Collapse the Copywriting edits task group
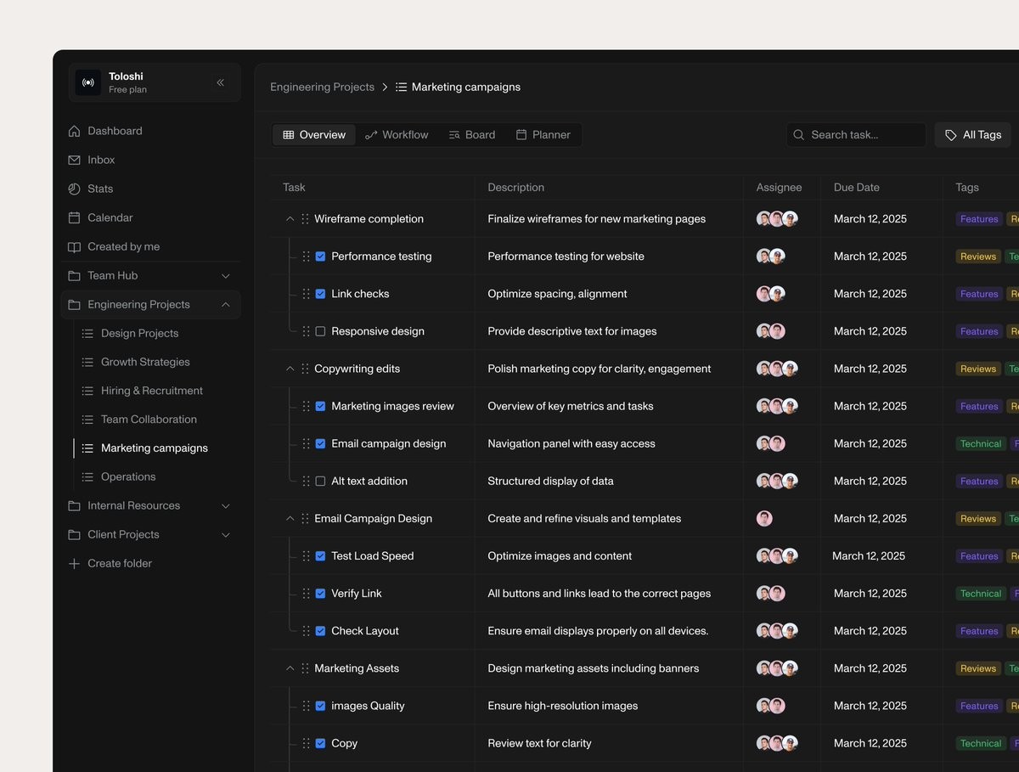The height and width of the screenshot is (772, 1019). [290, 369]
